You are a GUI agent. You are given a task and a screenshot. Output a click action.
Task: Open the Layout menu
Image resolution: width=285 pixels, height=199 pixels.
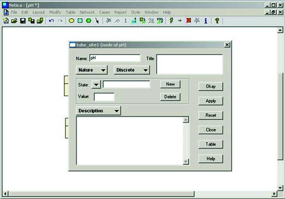(39, 12)
